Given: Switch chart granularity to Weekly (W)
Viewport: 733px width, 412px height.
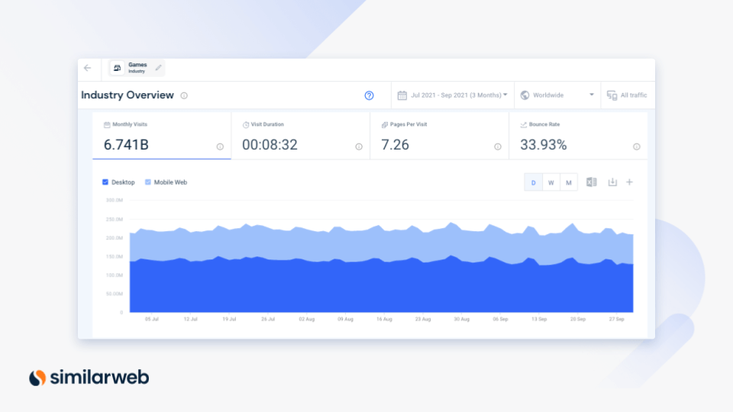Looking at the screenshot, I should click(x=551, y=182).
